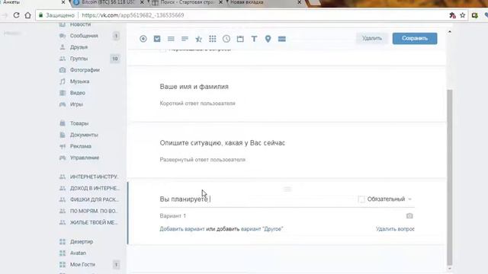488x274 pixels.
Task: Select question Ваше имя и фамилия
Action: (194, 87)
